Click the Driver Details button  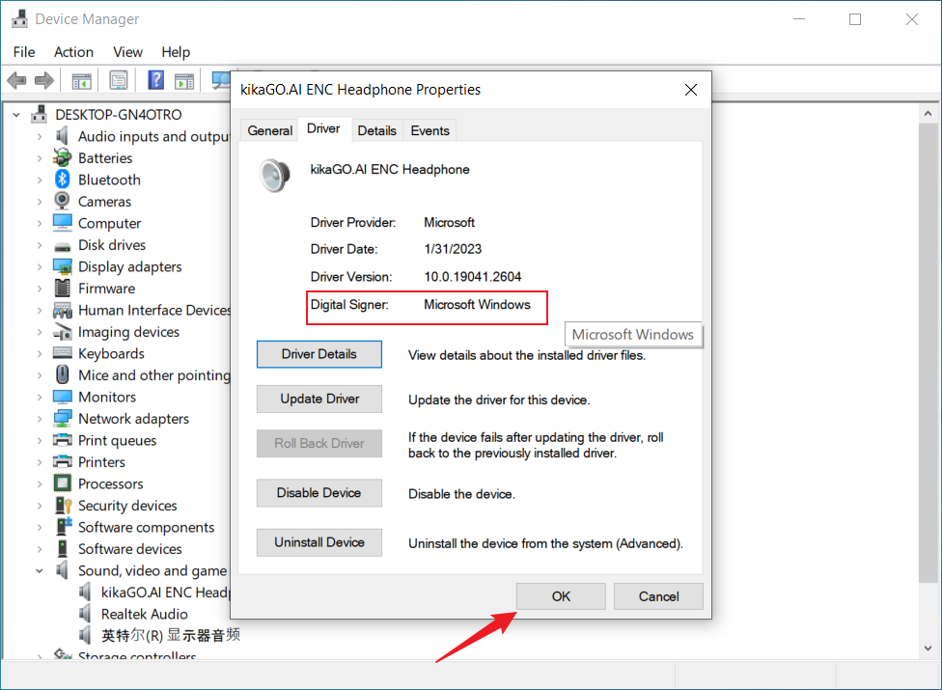(319, 354)
